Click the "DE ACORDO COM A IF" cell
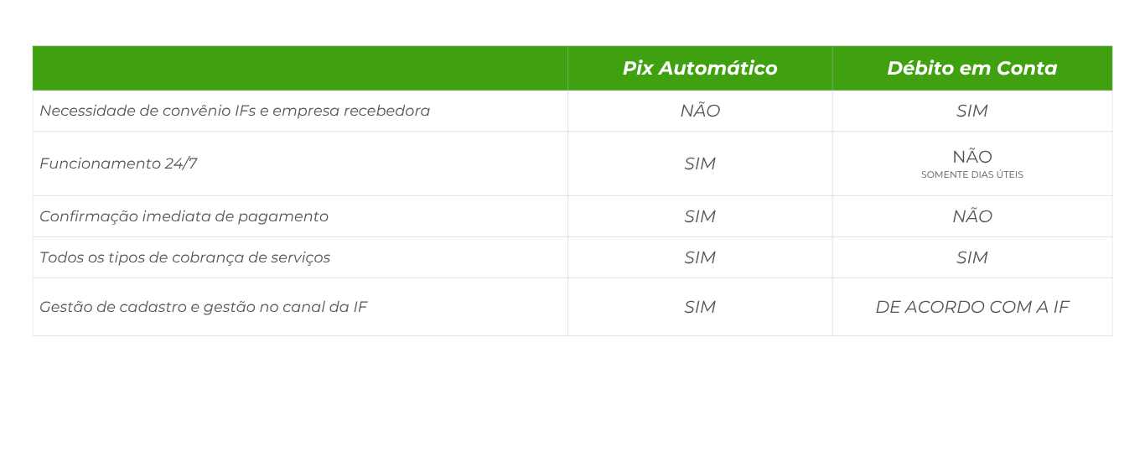This screenshot has height=457, width=1145. point(971,307)
